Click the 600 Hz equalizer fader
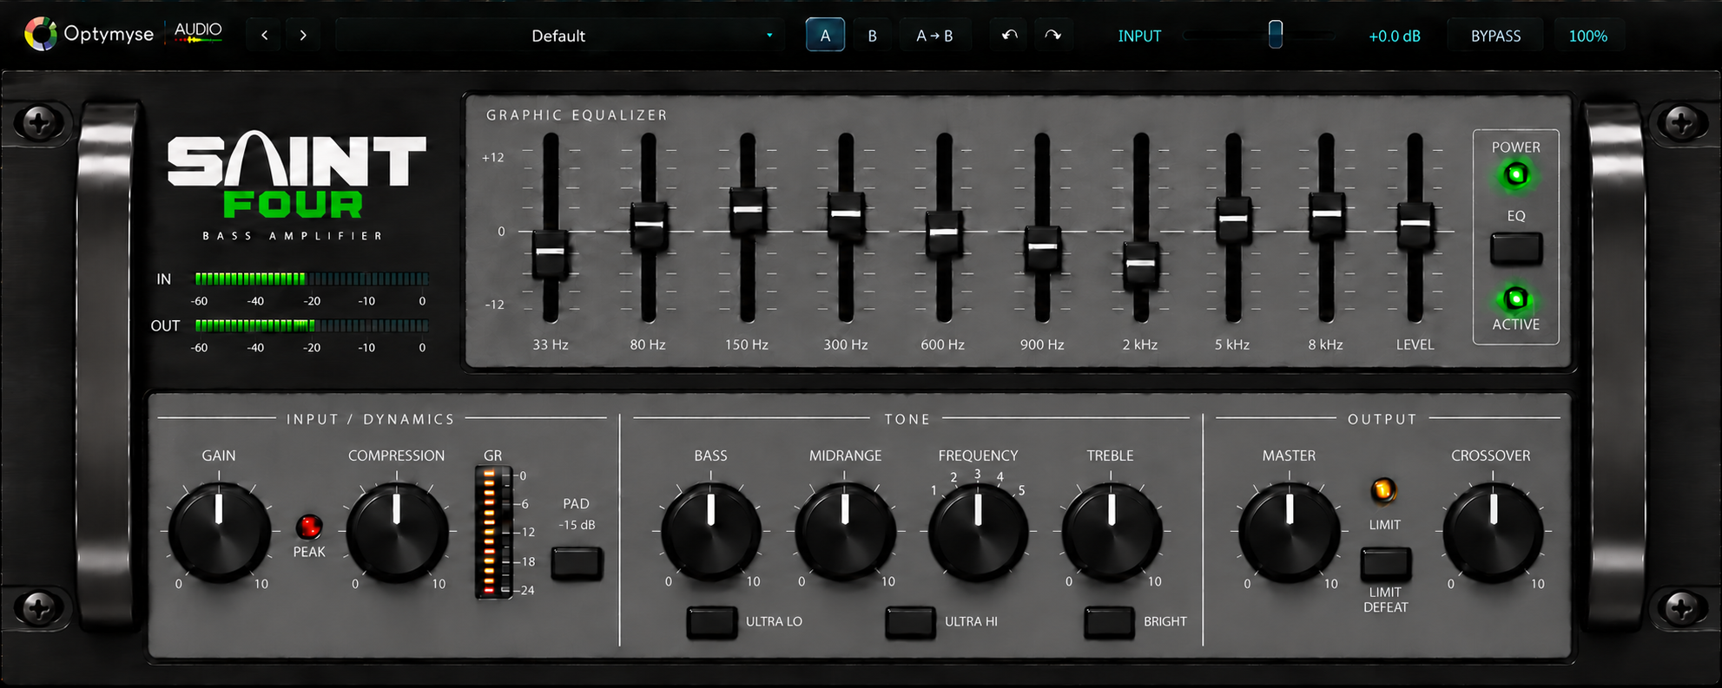This screenshot has width=1722, height=688. click(x=944, y=233)
